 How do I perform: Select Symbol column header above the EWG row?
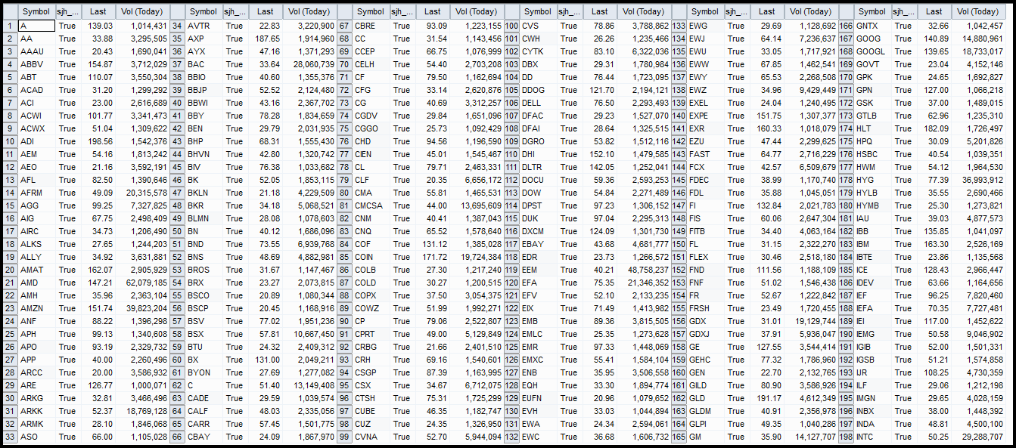click(705, 11)
